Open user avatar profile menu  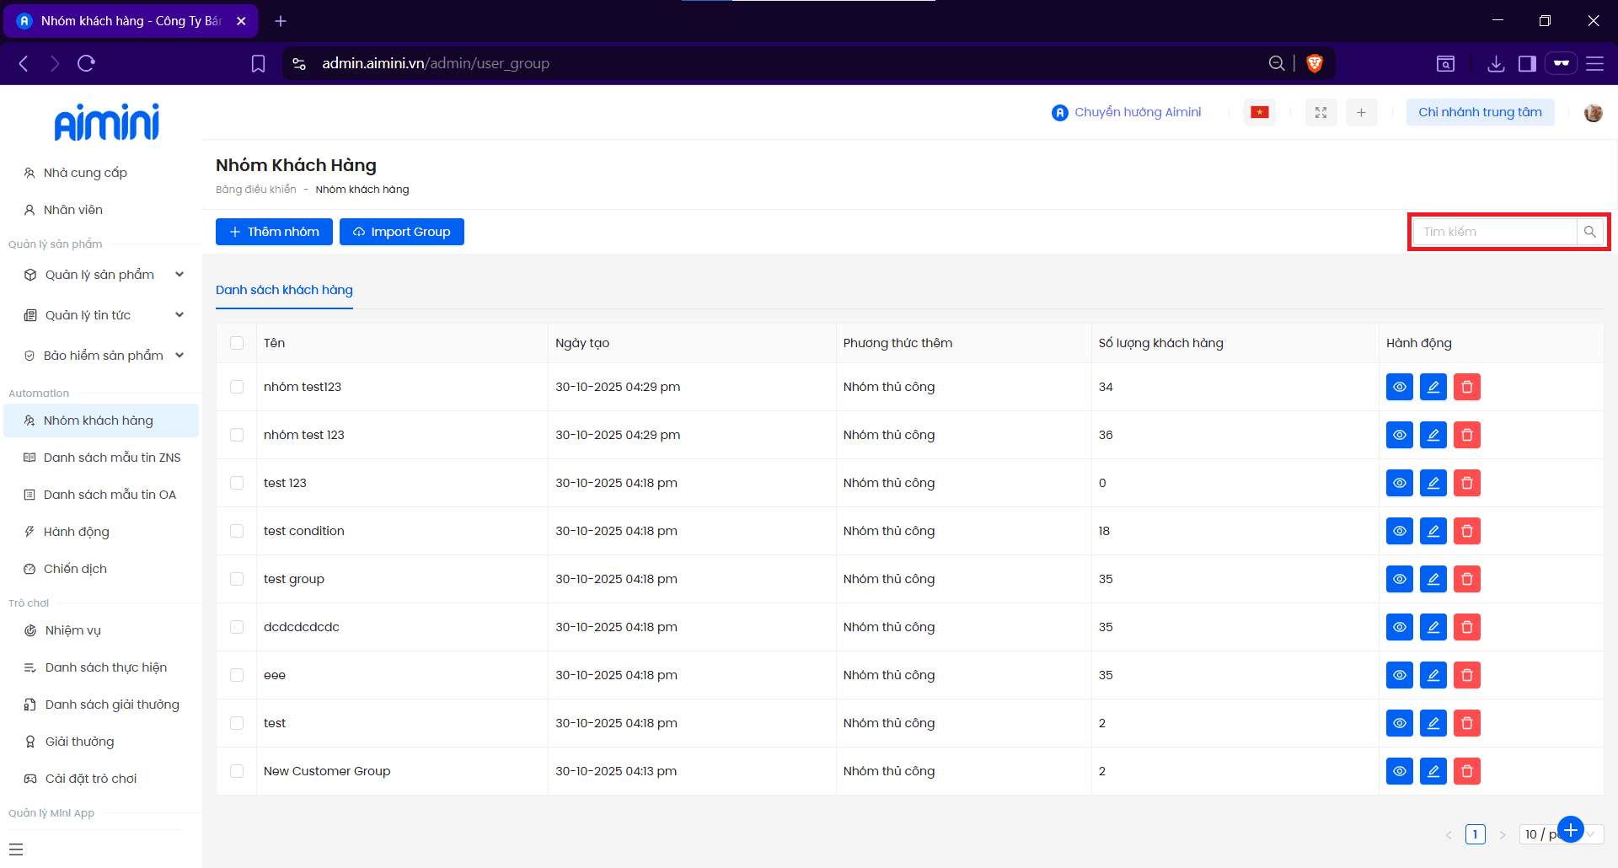[x=1593, y=112]
